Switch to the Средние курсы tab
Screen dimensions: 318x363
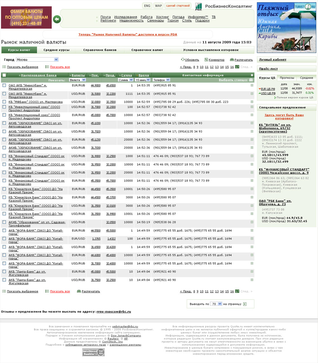tap(56, 50)
